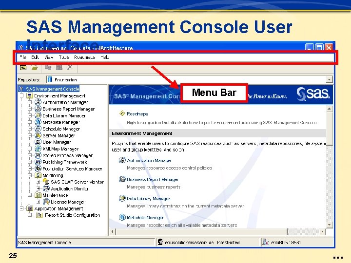351x263 pixels.
Task: Open the Roadmaps menu
Action: coord(85,57)
